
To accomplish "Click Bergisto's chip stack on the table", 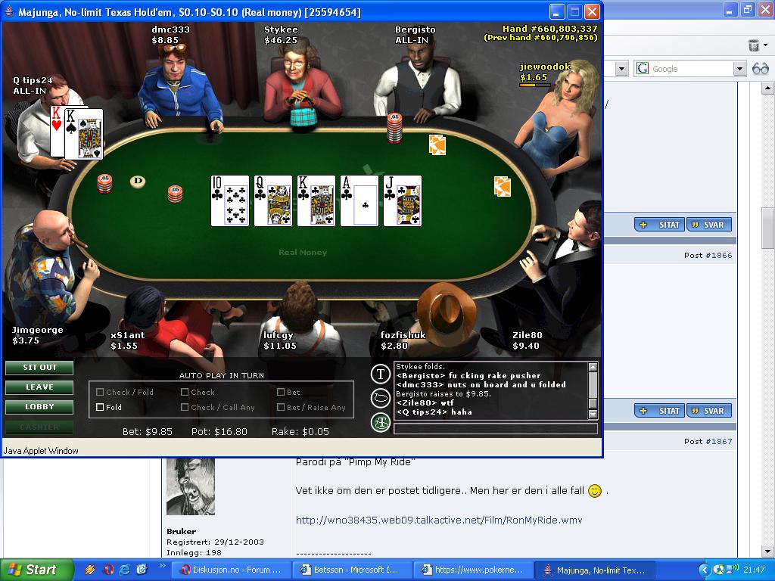I will pos(394,128).
